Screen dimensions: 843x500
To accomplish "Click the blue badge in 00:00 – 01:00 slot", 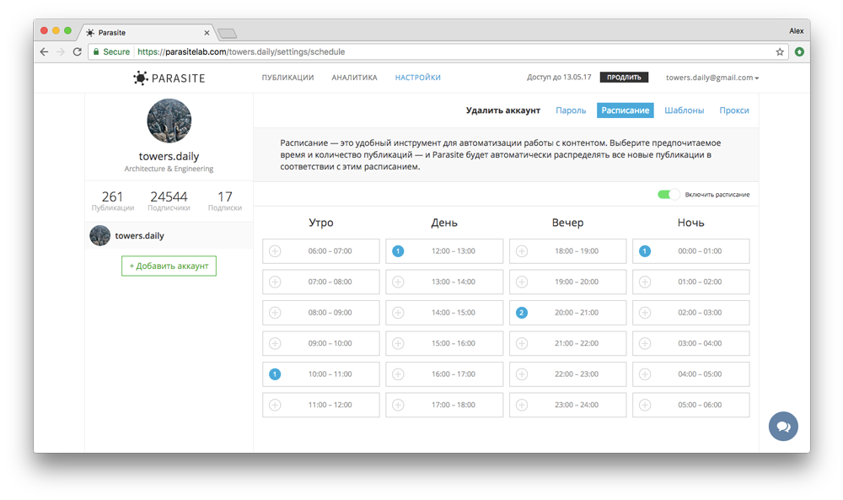I will click(645, 251).
